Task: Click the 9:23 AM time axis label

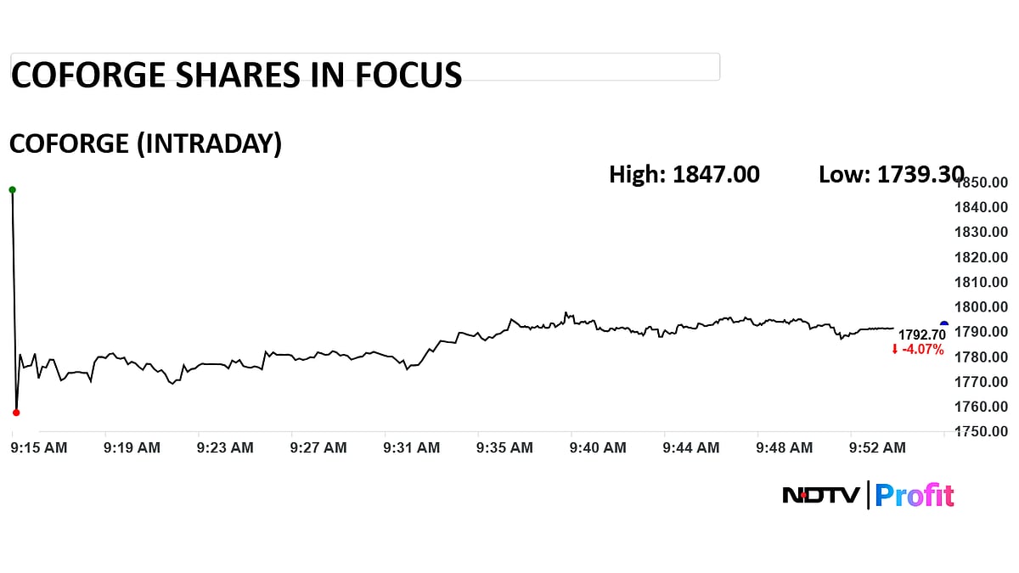Action: (225, 447)
